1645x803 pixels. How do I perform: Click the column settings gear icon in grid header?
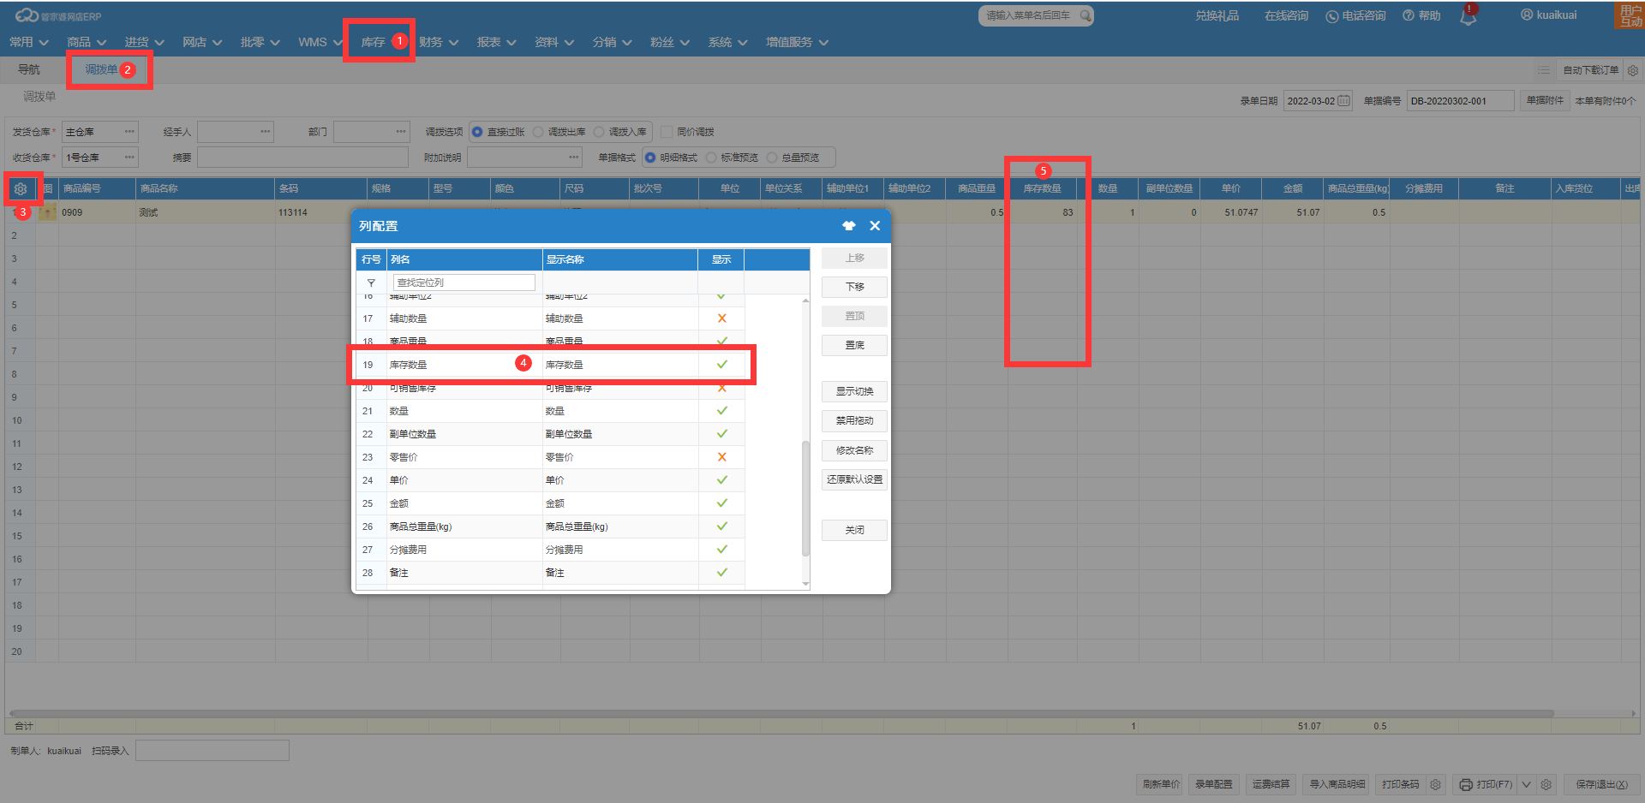point(21,188)
